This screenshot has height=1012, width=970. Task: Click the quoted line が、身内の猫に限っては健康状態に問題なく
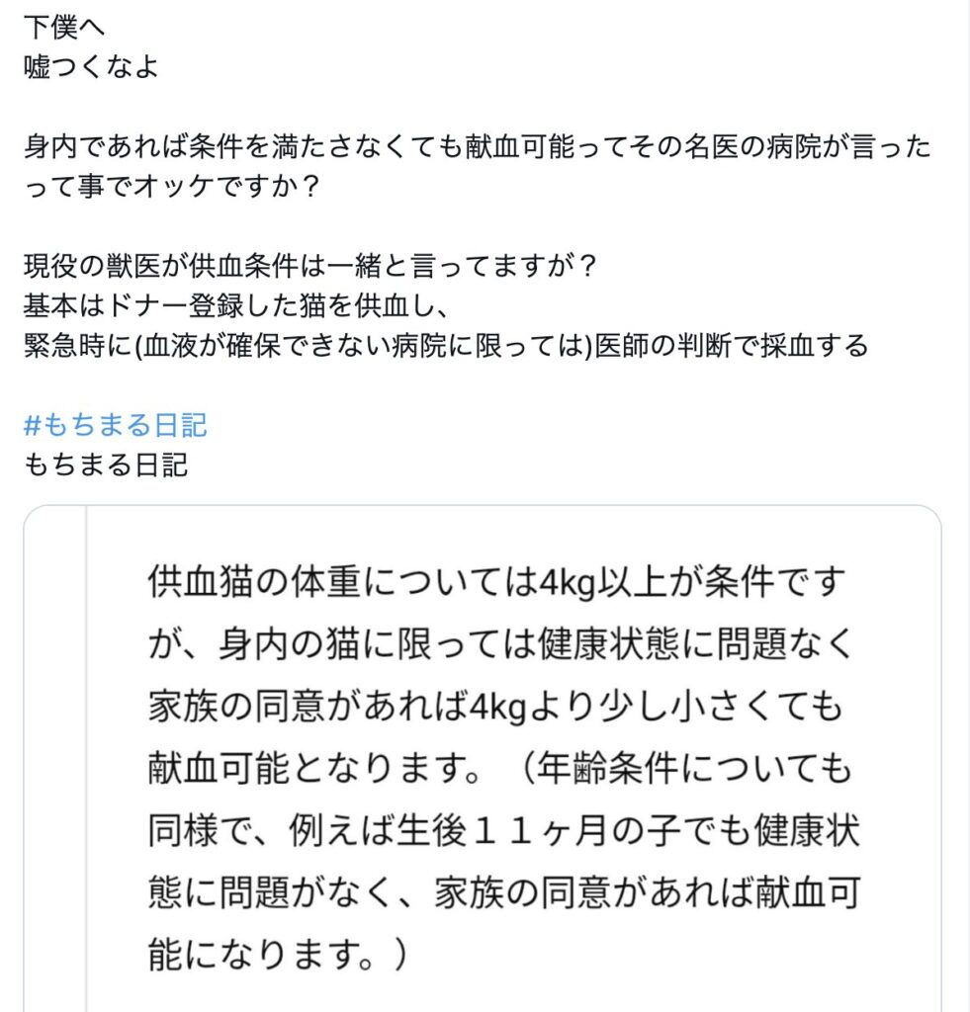click(x=501, y=644)
